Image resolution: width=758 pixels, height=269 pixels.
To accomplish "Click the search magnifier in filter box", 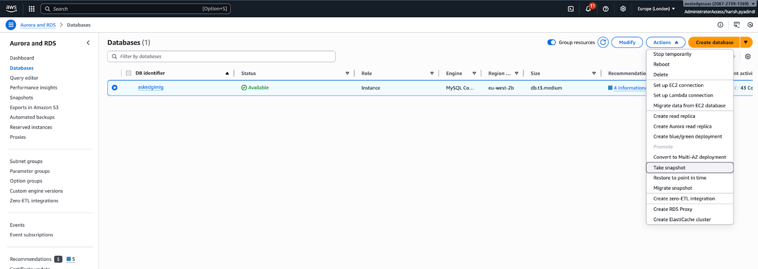I will [x=114, y=56].
